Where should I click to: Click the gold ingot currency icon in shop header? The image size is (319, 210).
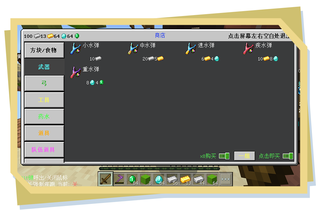point(51,36)
